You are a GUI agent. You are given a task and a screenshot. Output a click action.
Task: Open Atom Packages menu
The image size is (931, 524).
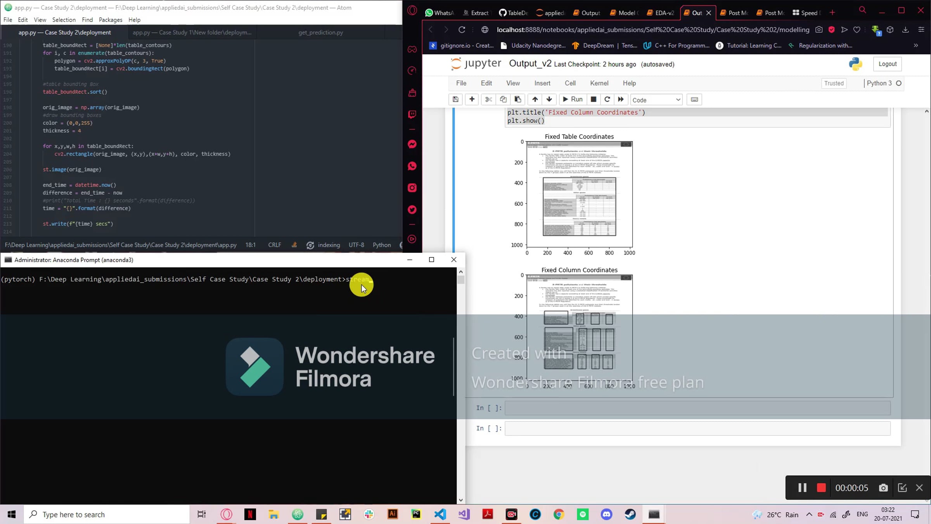pos(111,20)
